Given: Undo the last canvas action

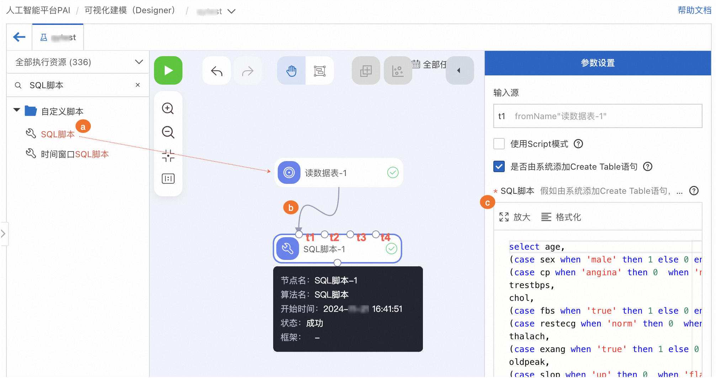Looking at the screenshot, I should click(217, 71).
